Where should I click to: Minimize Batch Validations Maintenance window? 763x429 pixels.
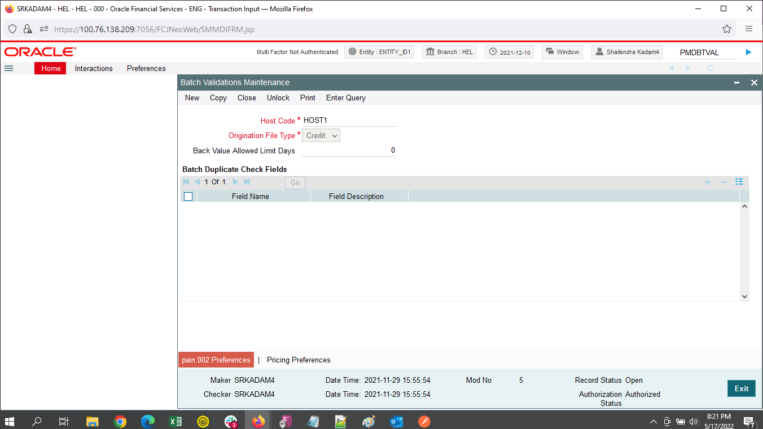click(x=736, y=82)
